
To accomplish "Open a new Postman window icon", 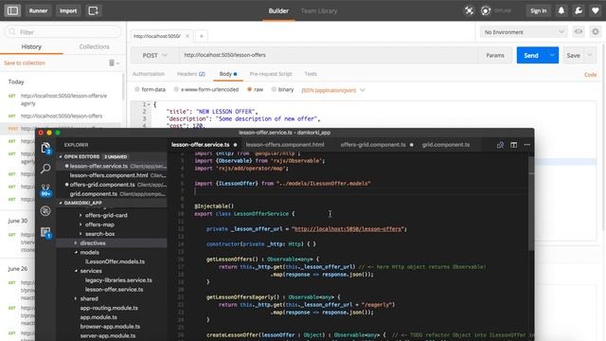I will click(x=93, y=10).
